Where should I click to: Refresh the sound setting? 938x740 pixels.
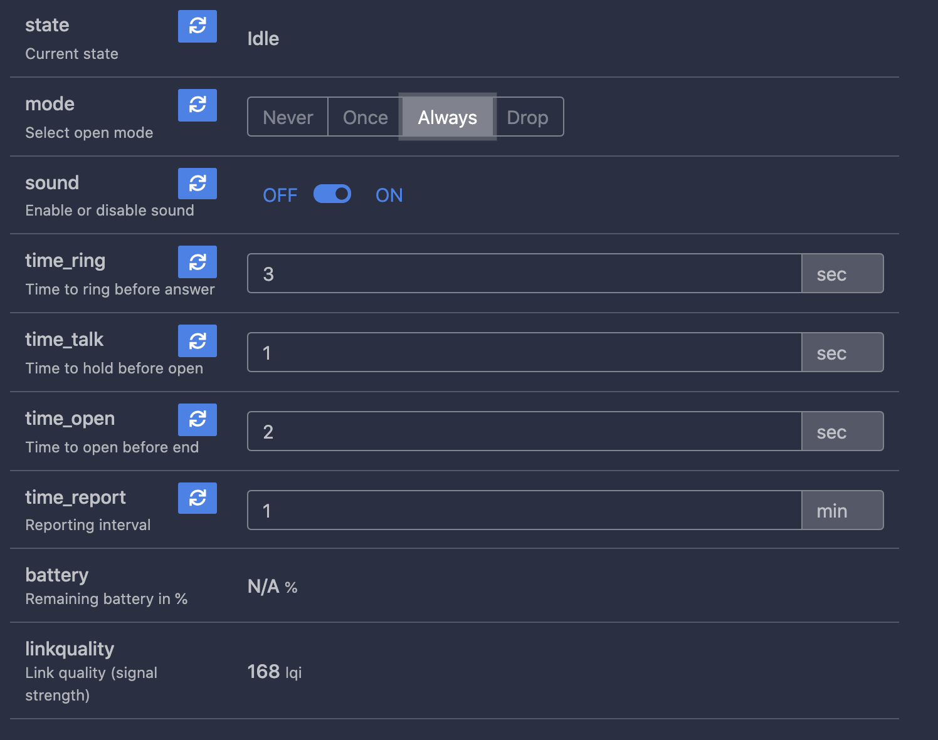click(x=197, y=184)
